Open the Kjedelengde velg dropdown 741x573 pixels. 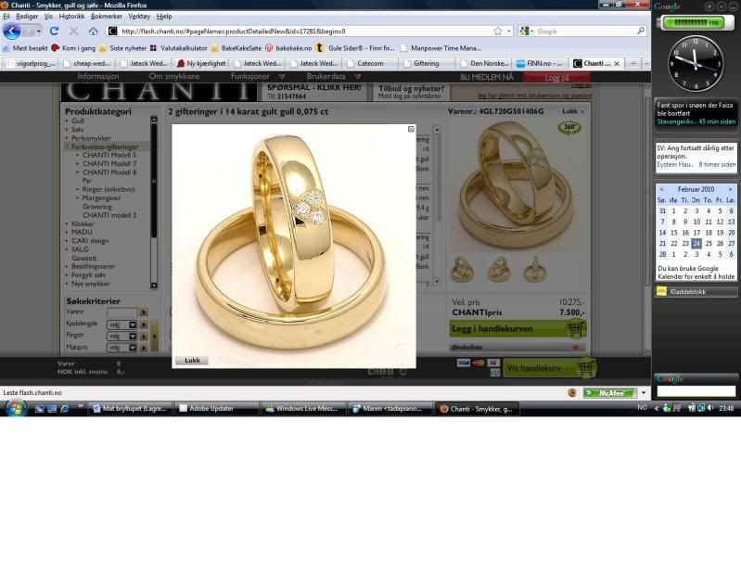point(121,325)
